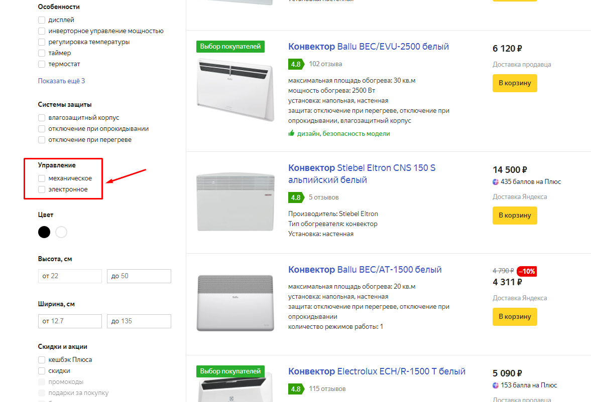
Task: Click 4.8 rating badge of Ballu BEC/EVU-2500
Action: tap(296, 64)
